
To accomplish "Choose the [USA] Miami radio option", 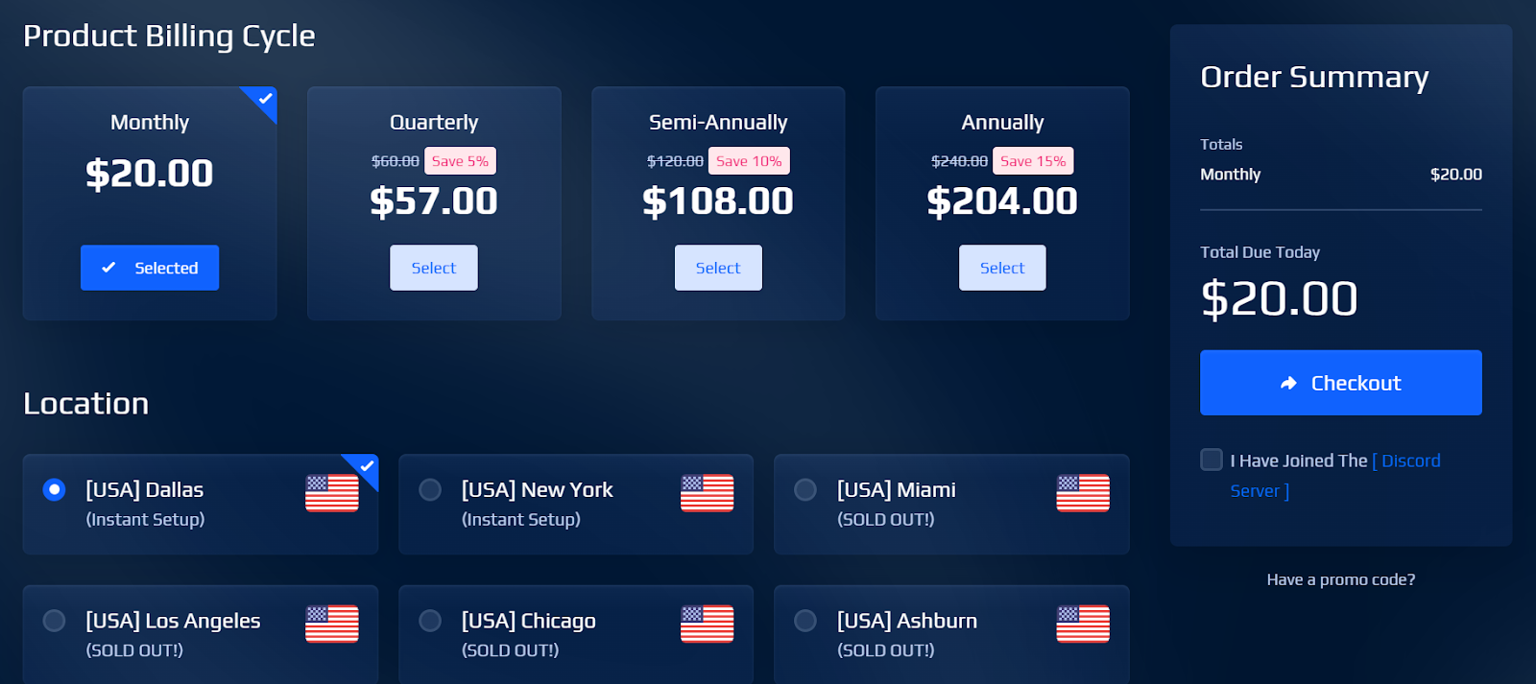I will [x=805, y=489].
